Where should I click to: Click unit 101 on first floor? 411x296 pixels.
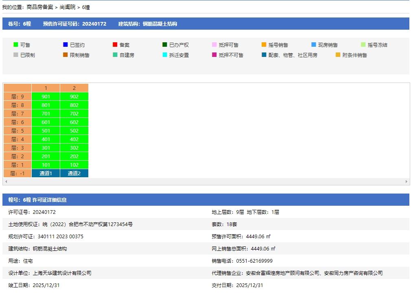click(x=46, y=165)
